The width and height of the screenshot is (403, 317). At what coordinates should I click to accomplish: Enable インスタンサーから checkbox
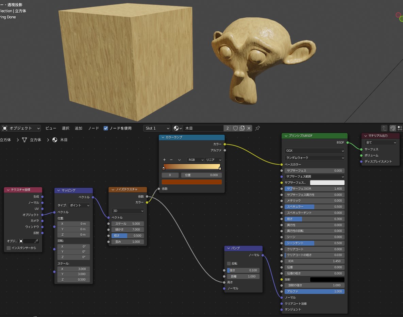pos(9,248)
